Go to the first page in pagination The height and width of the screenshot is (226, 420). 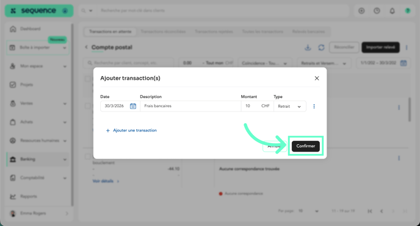pos(370,211)
